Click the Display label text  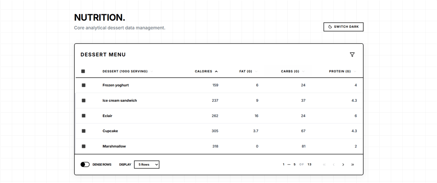pyautogui.click(x=125, y=165)
